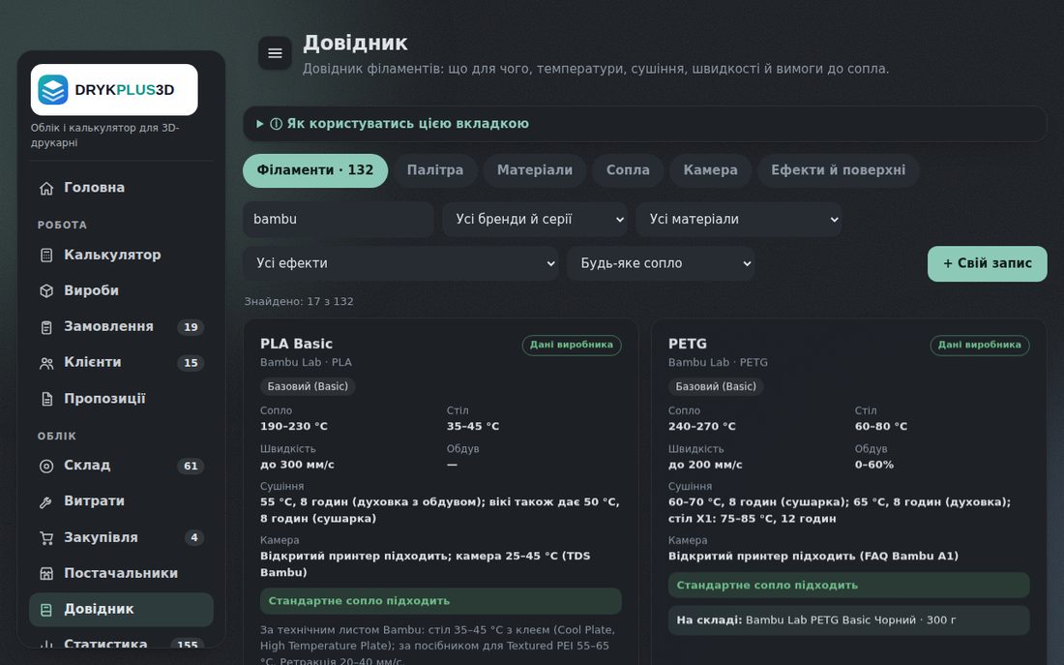Click 'Стандартне сопло підходить' on PETG card
Screen dimensions: 1064x665
tap(849, 585)
